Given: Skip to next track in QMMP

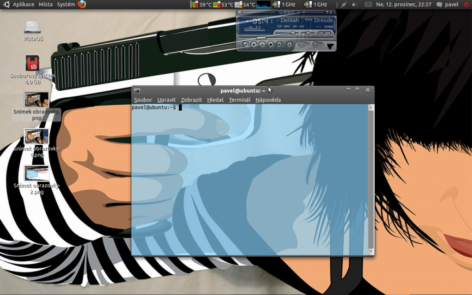Looking at the screenshot, I should click(x=279, y=45).
